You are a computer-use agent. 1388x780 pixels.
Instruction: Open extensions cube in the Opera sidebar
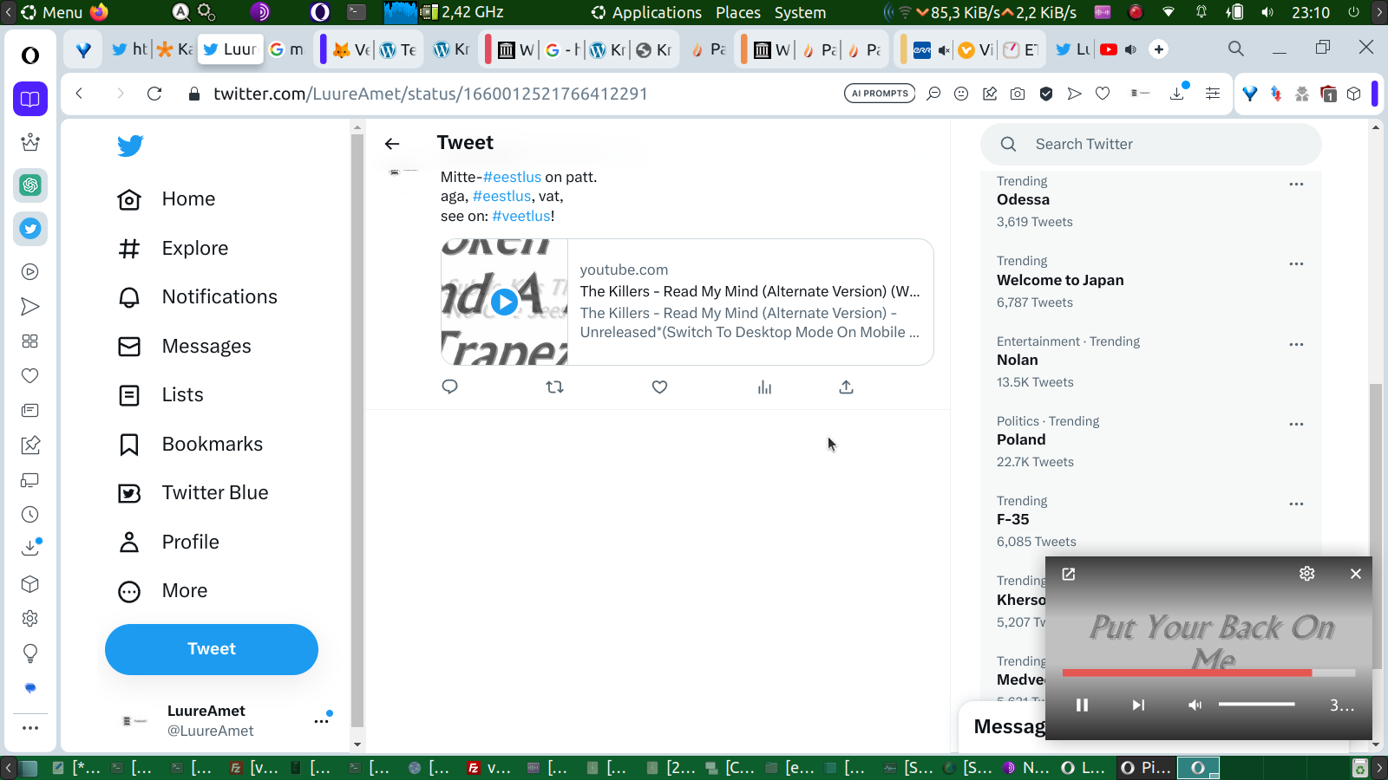click(30, 584)
